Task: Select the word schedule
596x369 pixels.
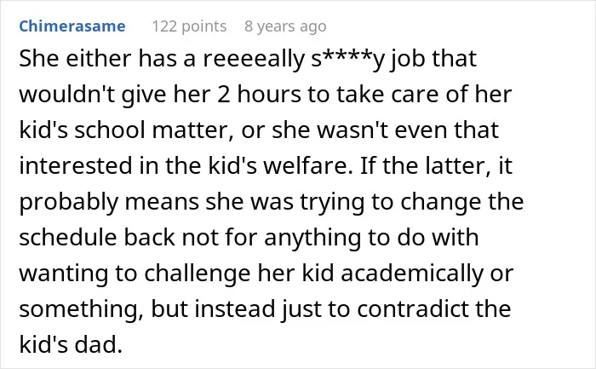Action: point(68,237)
